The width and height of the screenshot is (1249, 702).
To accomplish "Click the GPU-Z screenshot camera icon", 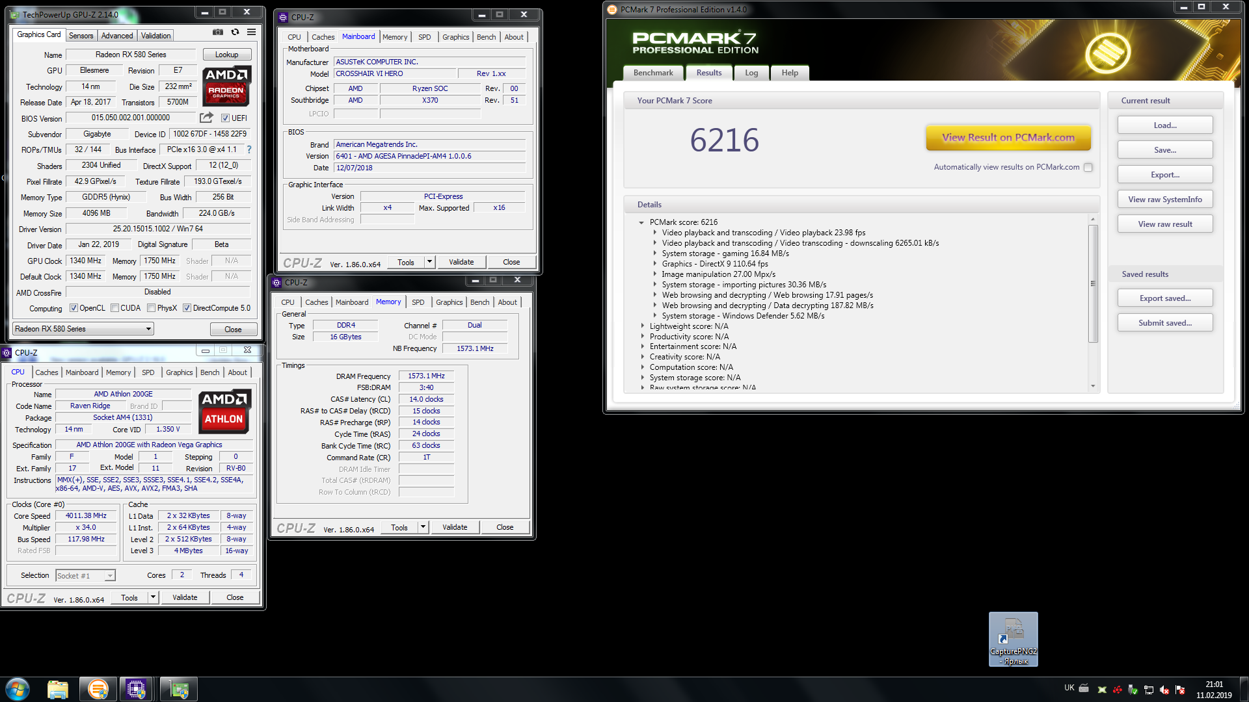I will tap(218, 32).
